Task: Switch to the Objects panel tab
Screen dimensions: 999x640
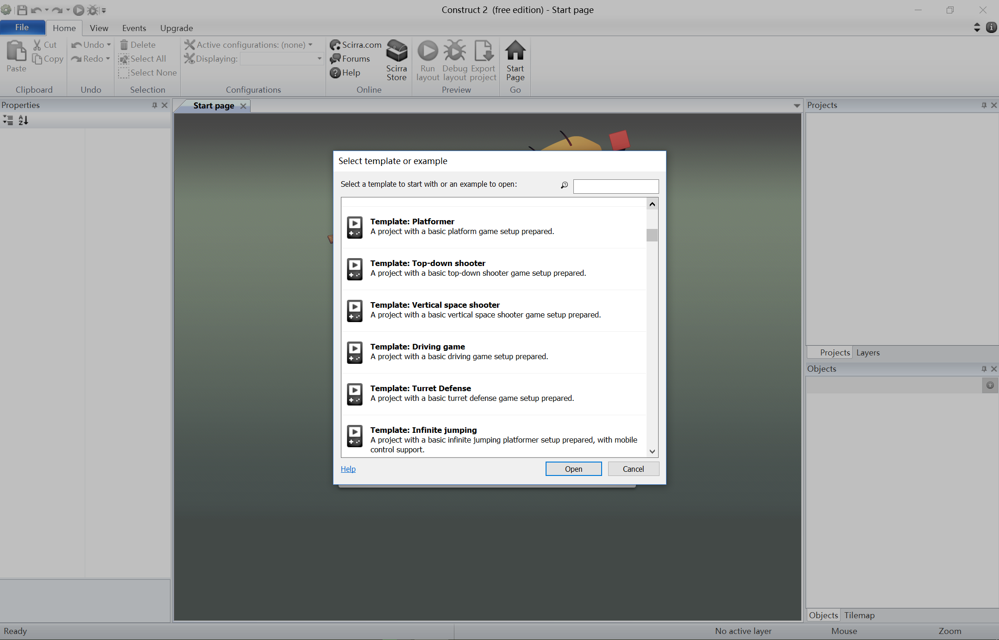Action: click(x=823, y=615)
